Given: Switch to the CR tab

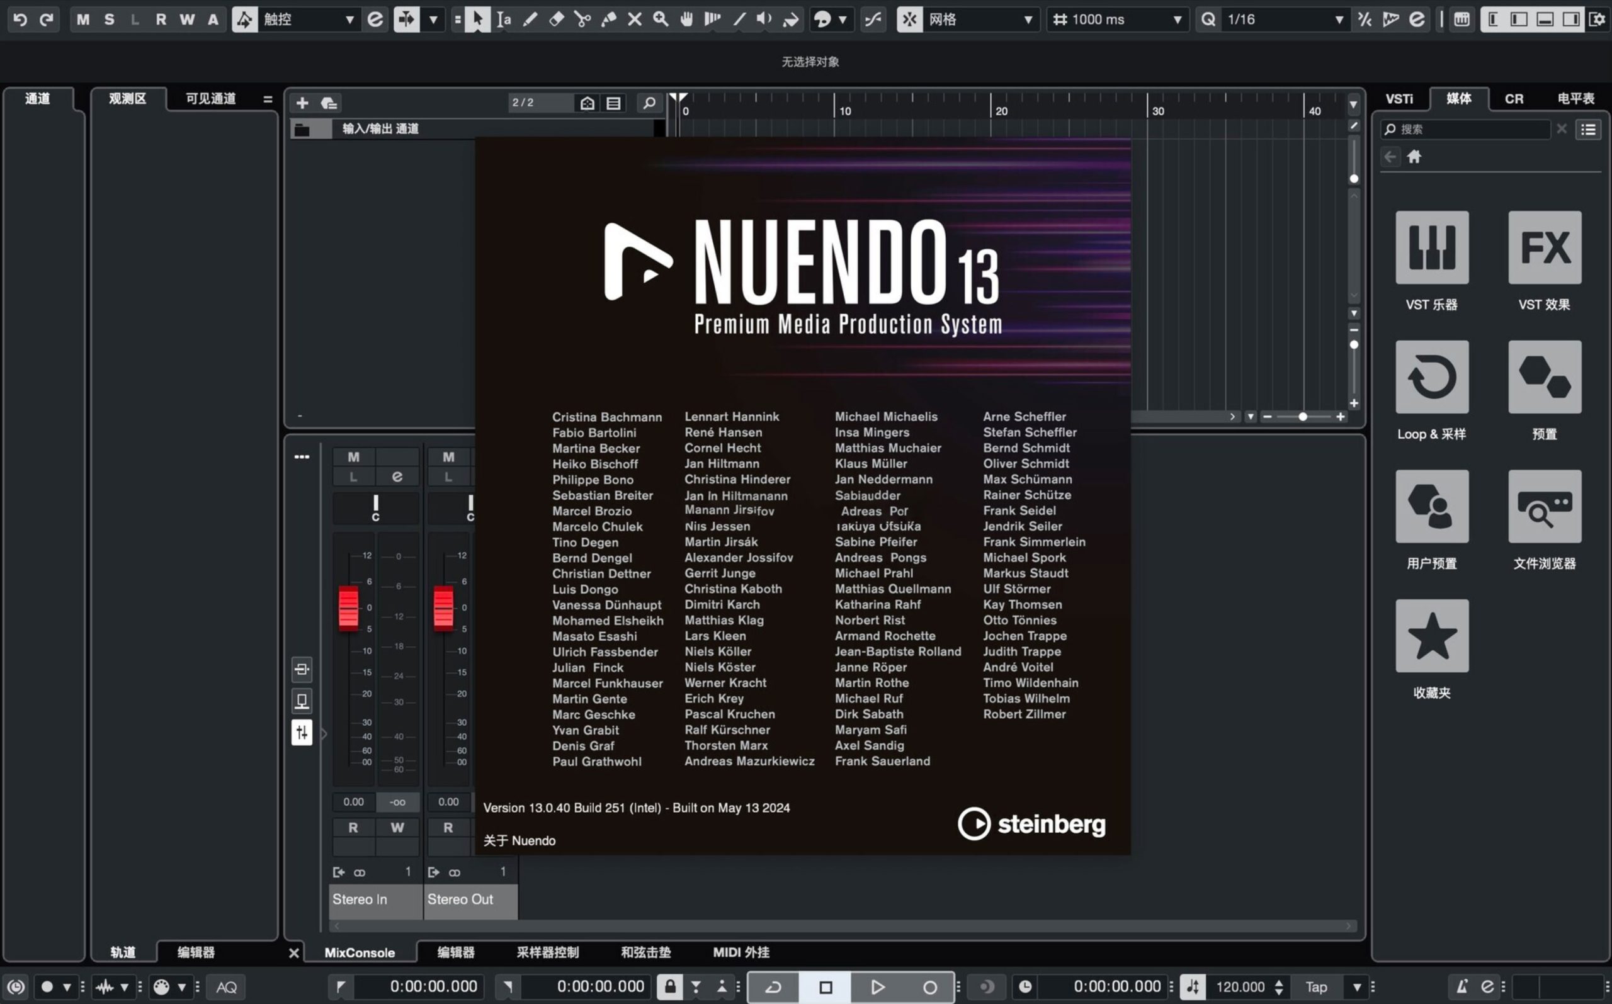Looking at the screenshot, I should (x=1514, y=99).
